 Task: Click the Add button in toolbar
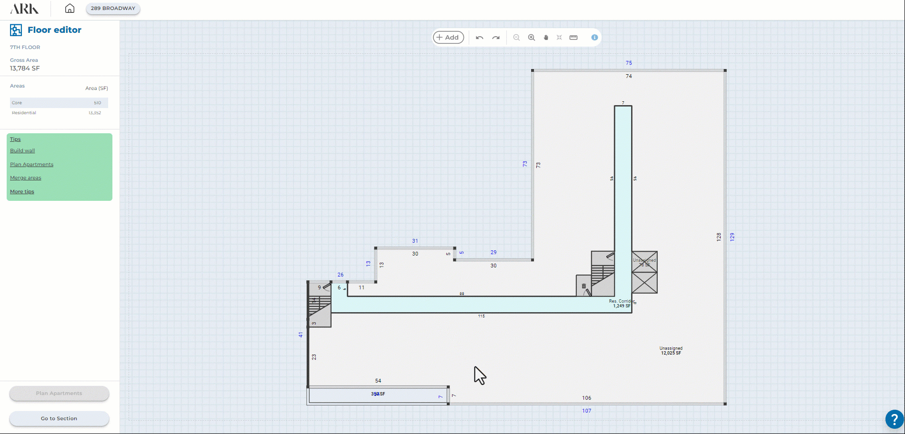pos(448,38)
